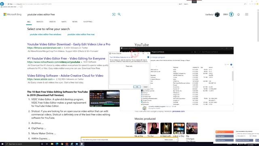Switch to the SHOPPING tab
Image resolution: width=259 pixels, height=146 pixels.
click(x=88, y=21)
